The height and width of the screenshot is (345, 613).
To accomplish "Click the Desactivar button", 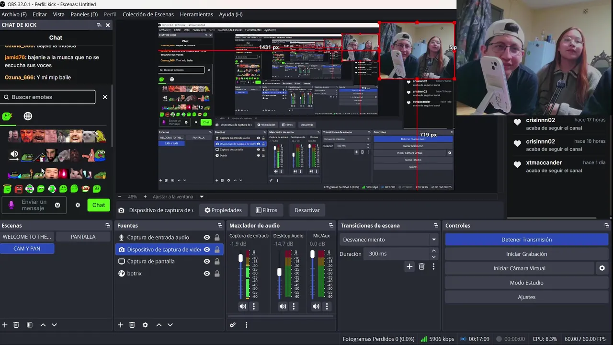I will 307,210.
